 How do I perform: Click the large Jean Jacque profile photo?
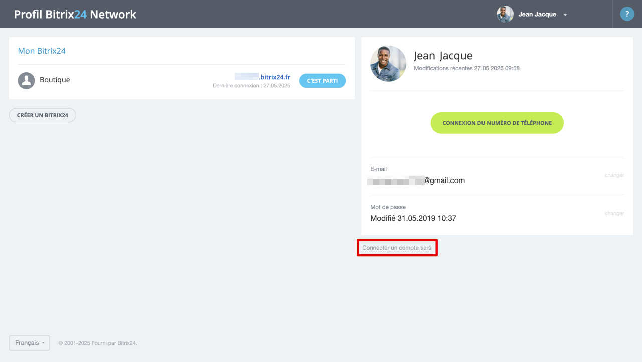click(388, 64)
